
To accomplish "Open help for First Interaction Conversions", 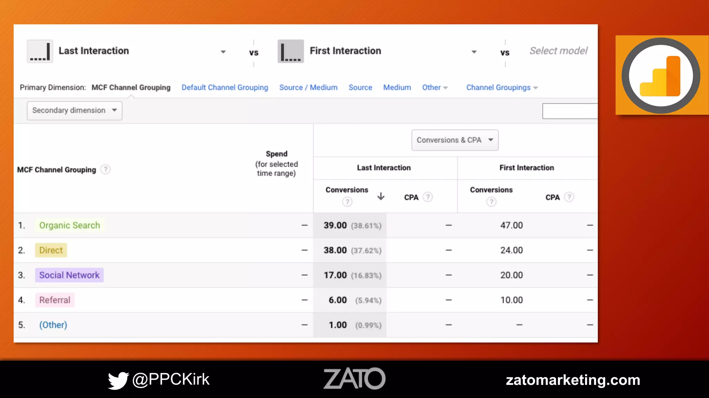I will tap(491, 202).
